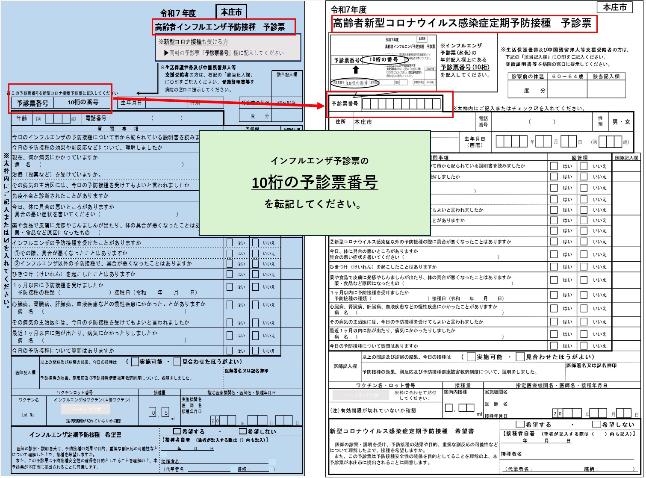Tick 希望しない on 新型コロナウイルス希望書

596,424
